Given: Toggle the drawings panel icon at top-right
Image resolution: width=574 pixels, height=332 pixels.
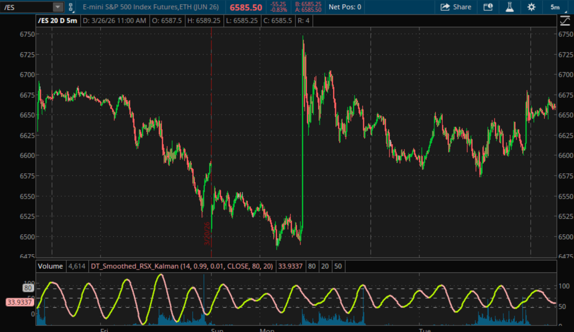Looking at the screenshot, I should coord(565,20).
